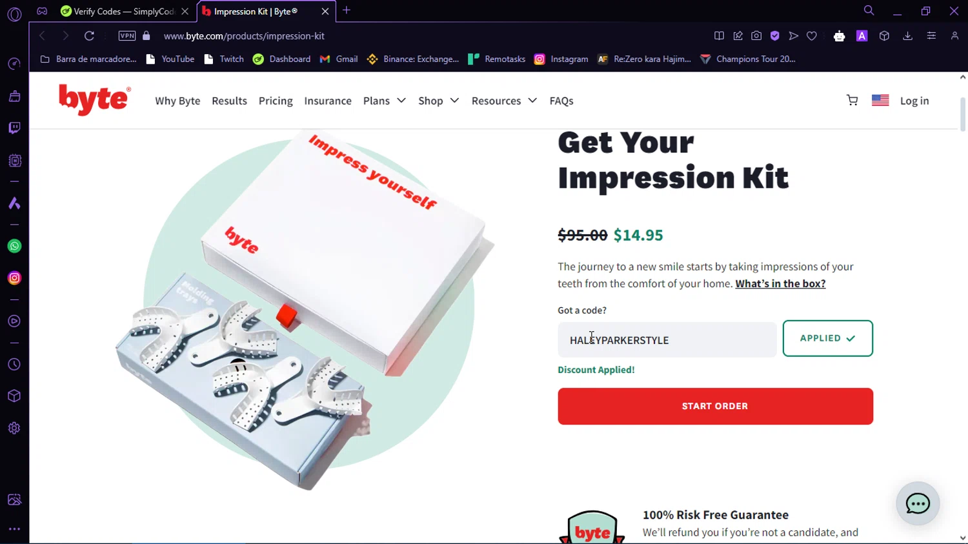Open WhatsApp in the Opera sidebar
The image size is (968, 544).
[14, 246]
